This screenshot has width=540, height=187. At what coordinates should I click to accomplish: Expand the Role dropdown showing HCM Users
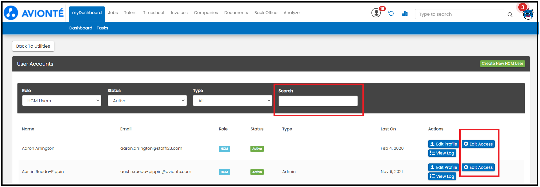tap(62, 101)
